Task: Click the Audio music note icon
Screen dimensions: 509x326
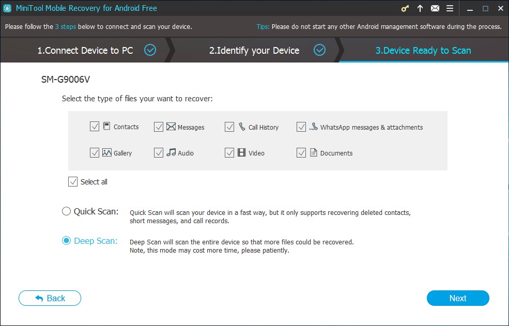Action: click(171, 152)
